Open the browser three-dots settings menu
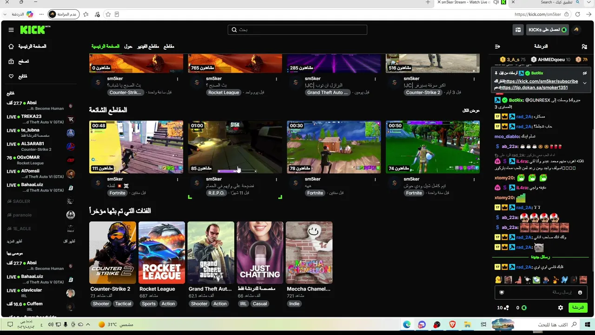This screenshot has height=335, width=595. click(41, 14)
